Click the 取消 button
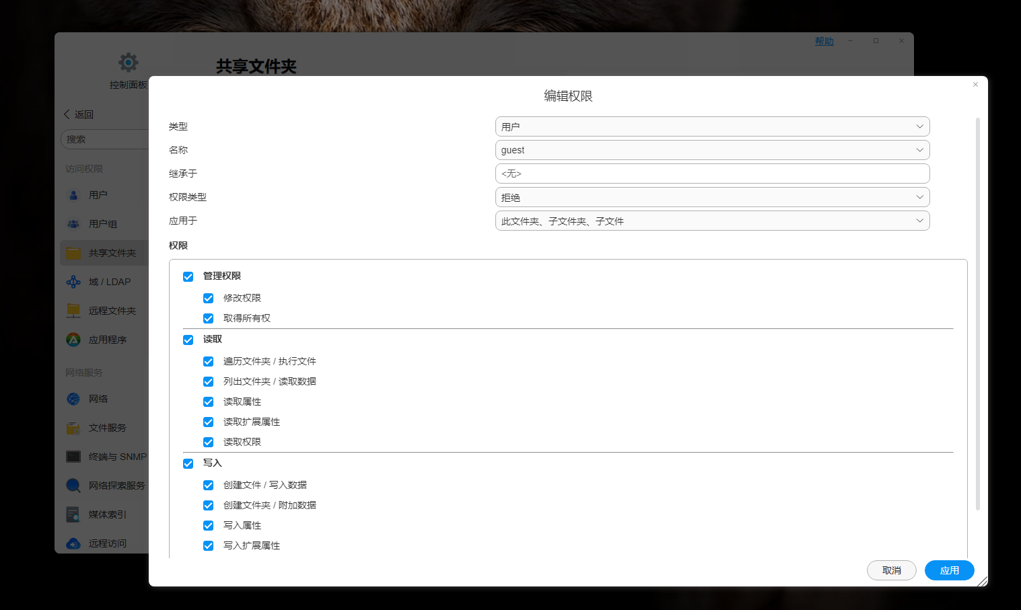This screenshot has height=610, width=1021. [891, 570]
